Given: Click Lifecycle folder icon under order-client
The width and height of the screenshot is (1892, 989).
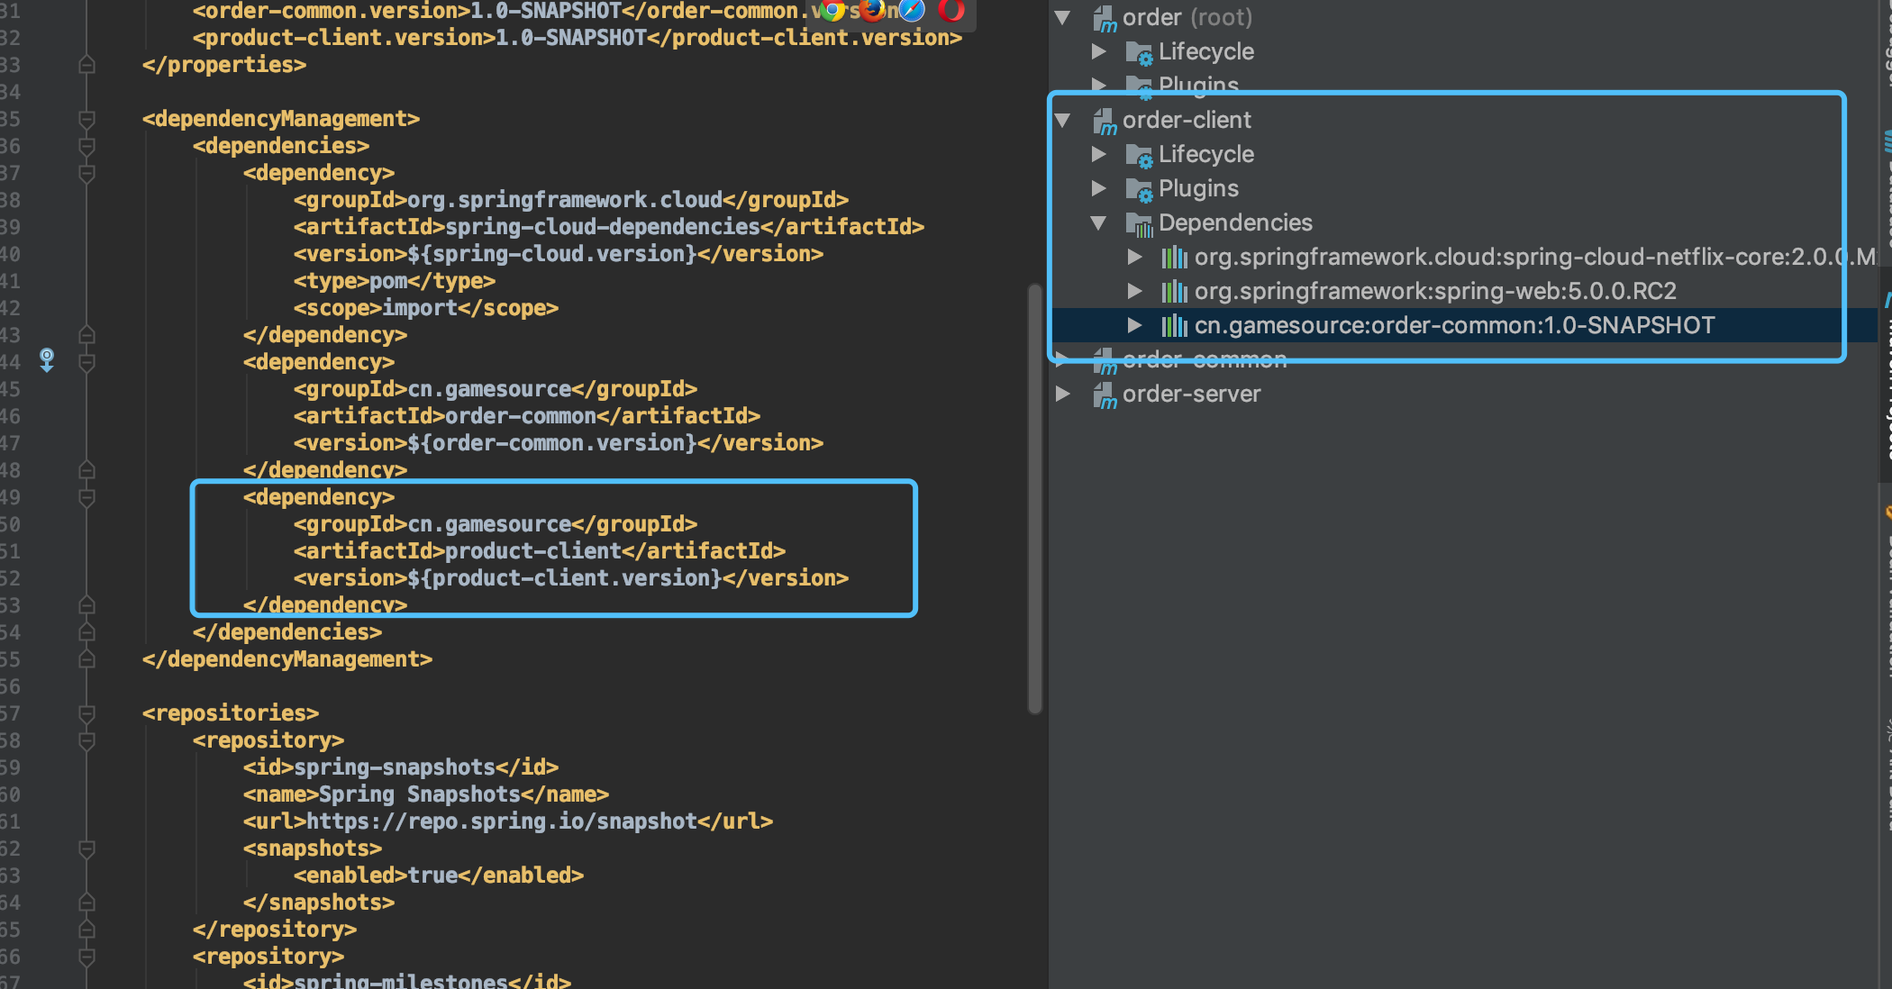Looking at the screenshot, I should click(1139, 156).
